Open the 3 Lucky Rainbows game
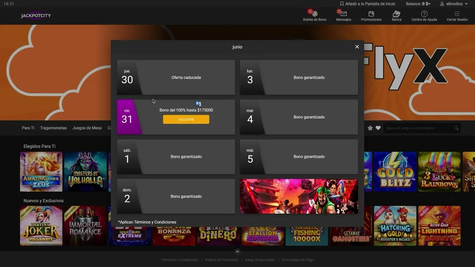475x267 pixels. (439, 172)
